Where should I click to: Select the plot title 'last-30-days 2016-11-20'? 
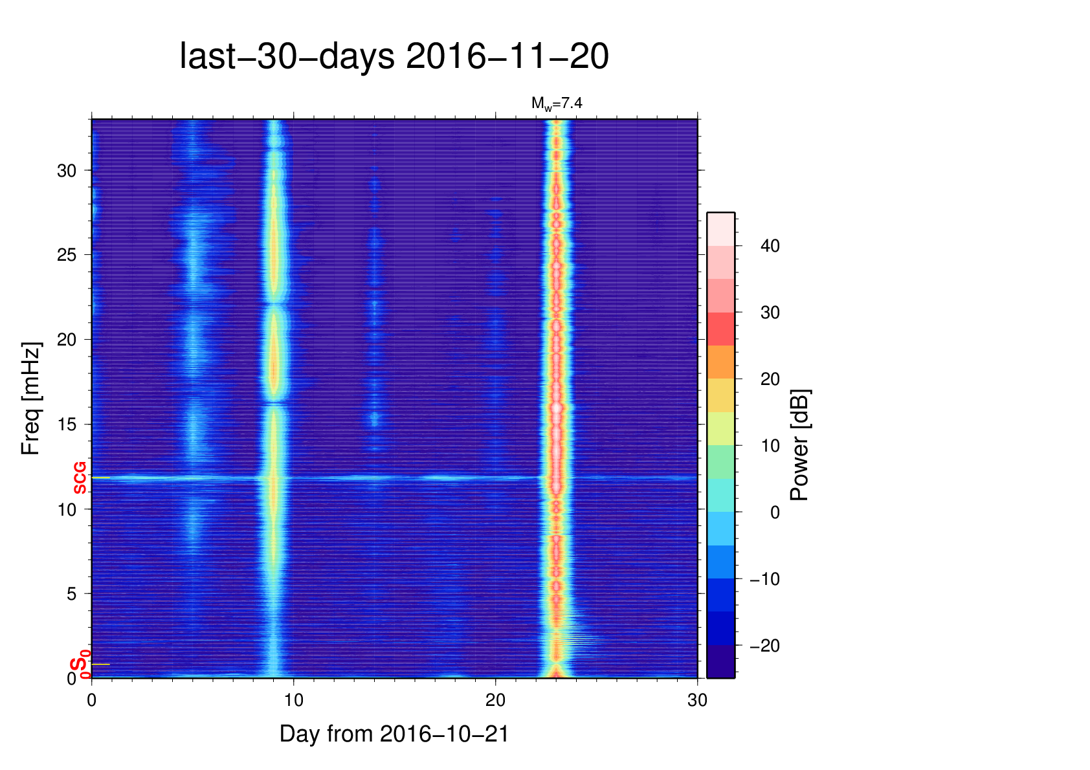click(394, 56)
